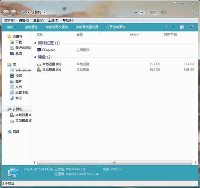200x188 pixels.
Task: Click 卸载或更改程序 toolbar button
Action: (57, 27)
